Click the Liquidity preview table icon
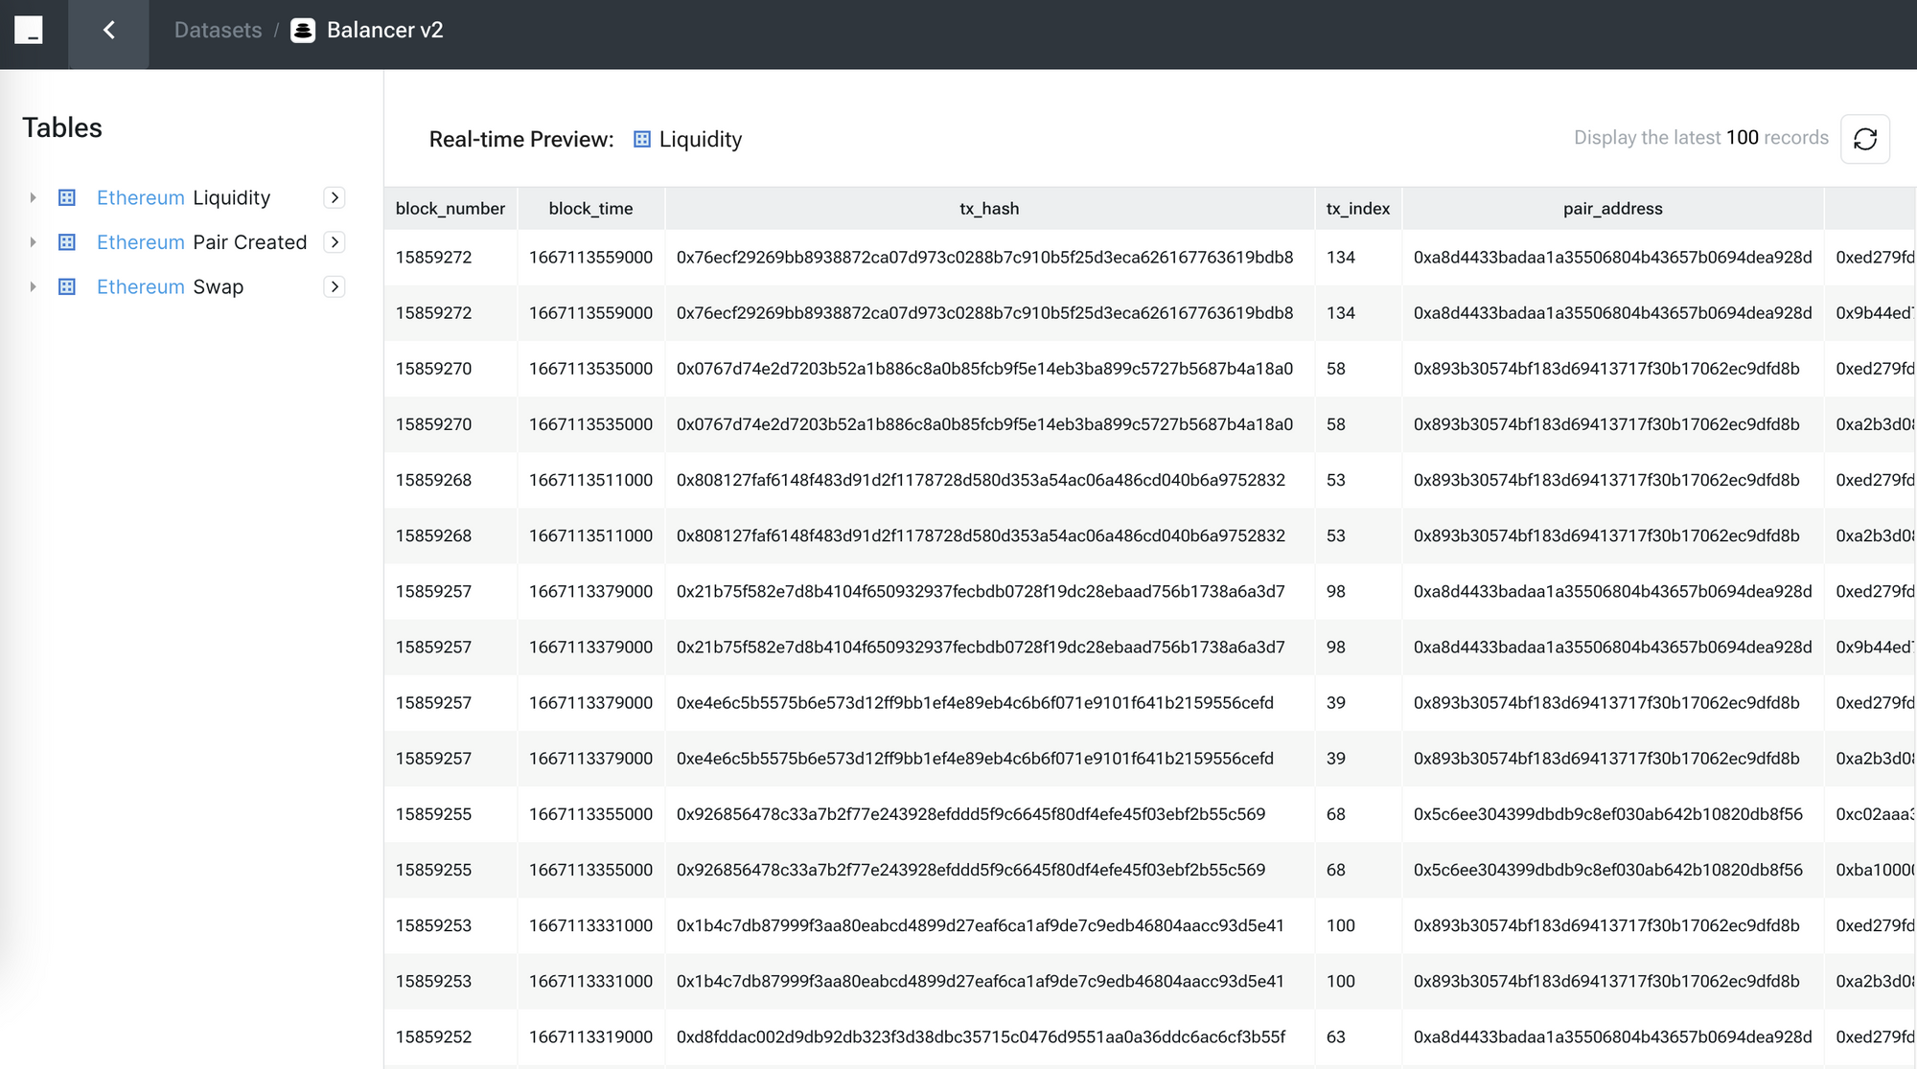1917x1069 pixels. (642, 140)
